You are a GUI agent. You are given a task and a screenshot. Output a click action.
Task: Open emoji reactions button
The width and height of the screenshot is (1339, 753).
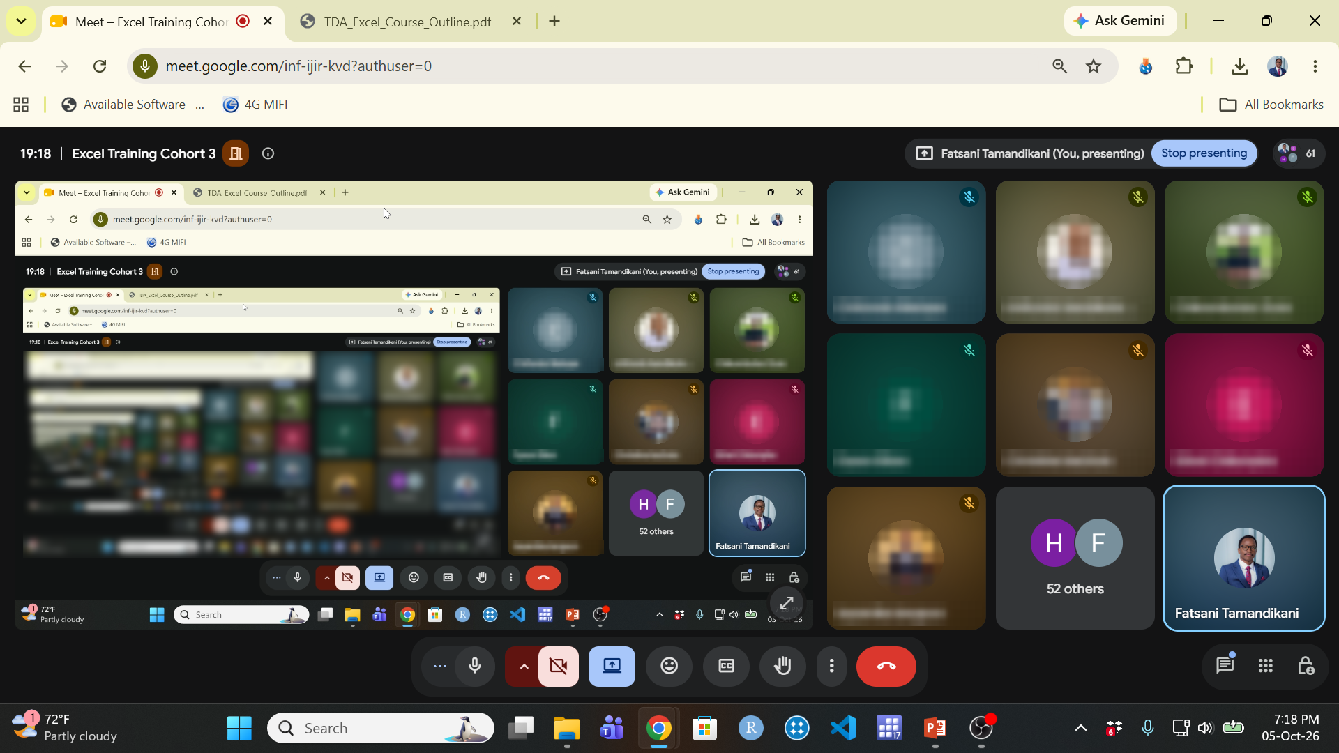(x=669, y=666)
